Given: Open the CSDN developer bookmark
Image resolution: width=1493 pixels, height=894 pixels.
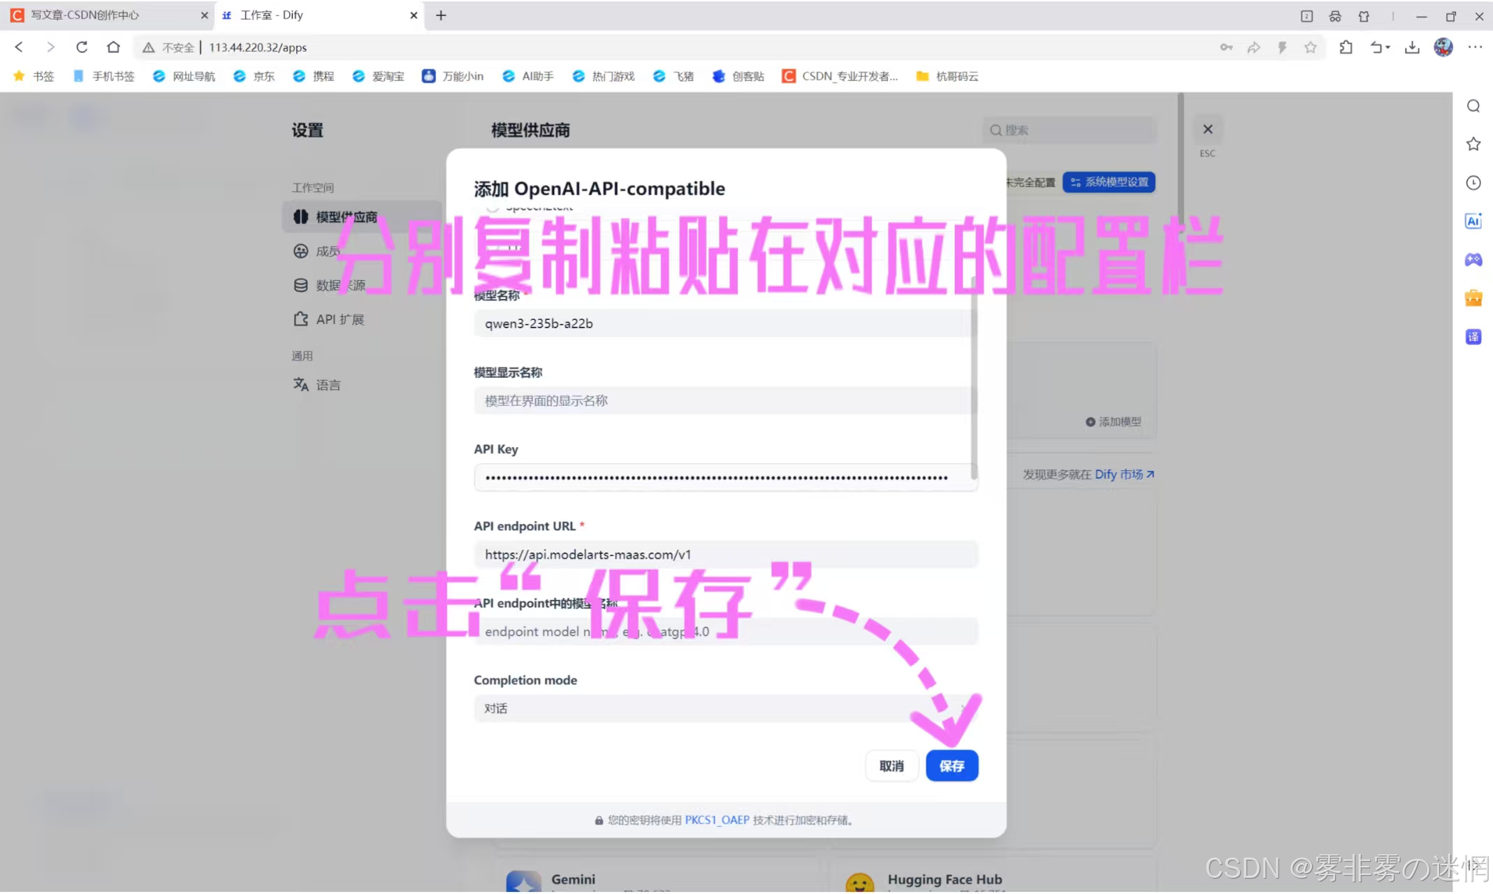Looking at the screenshot, I should coord(840,76).
